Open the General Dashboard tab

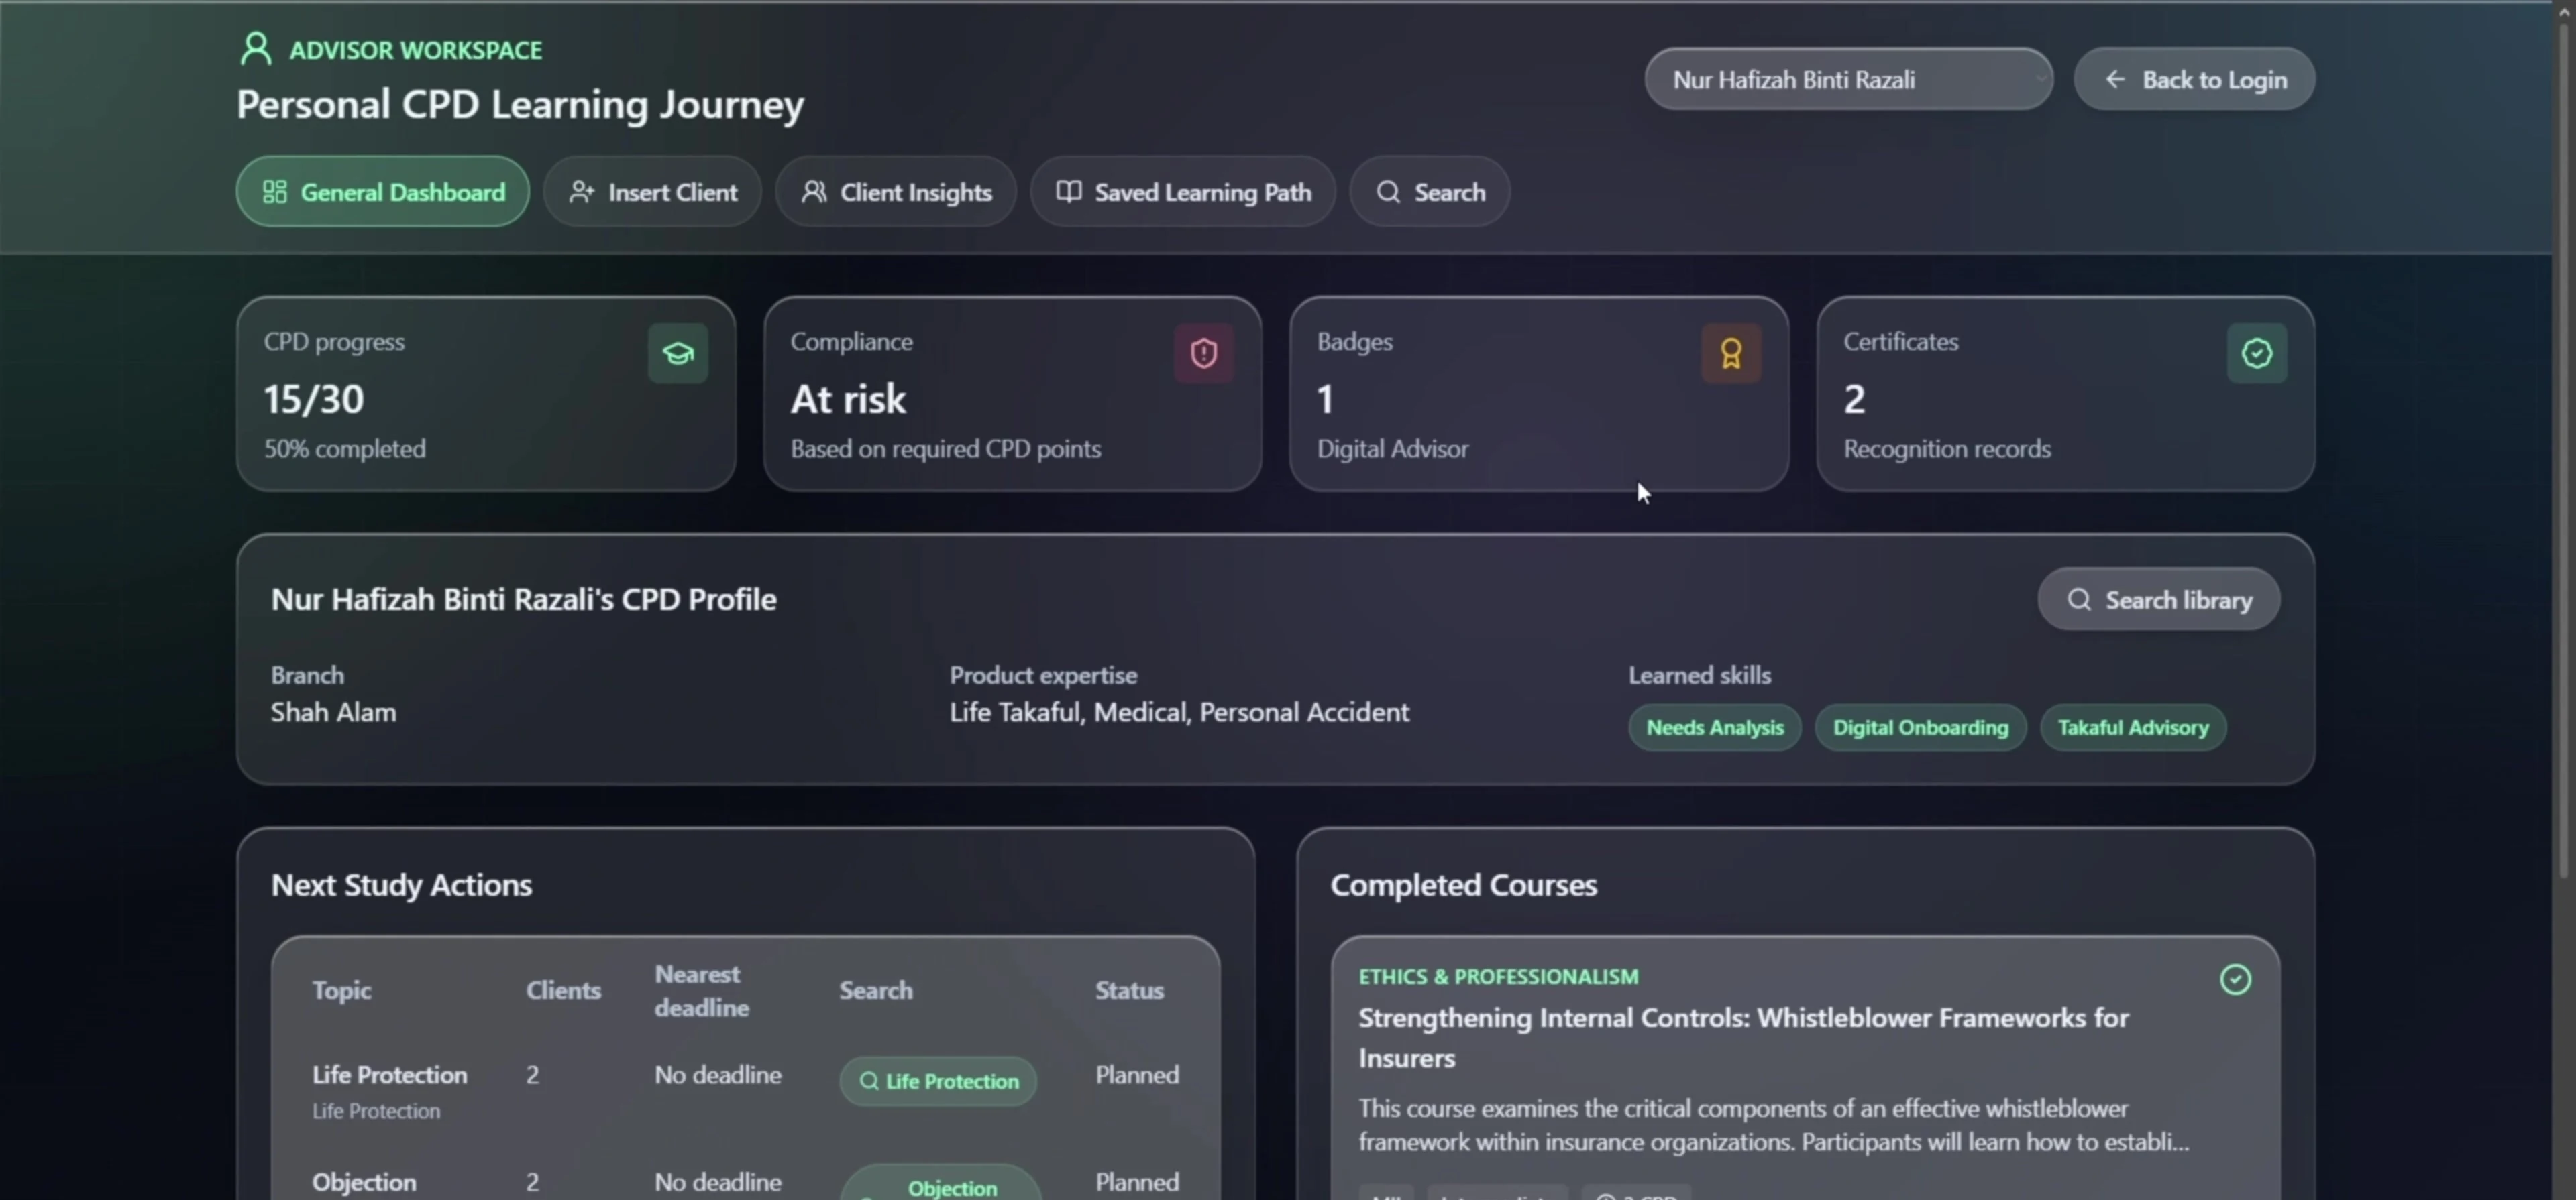(383, 192)
